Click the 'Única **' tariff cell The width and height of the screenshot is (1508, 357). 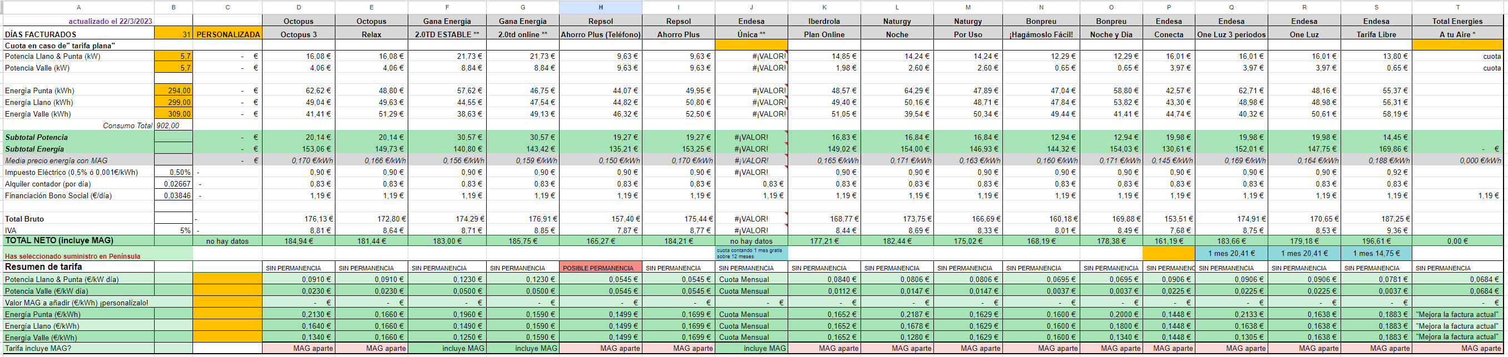click(751, 34)
